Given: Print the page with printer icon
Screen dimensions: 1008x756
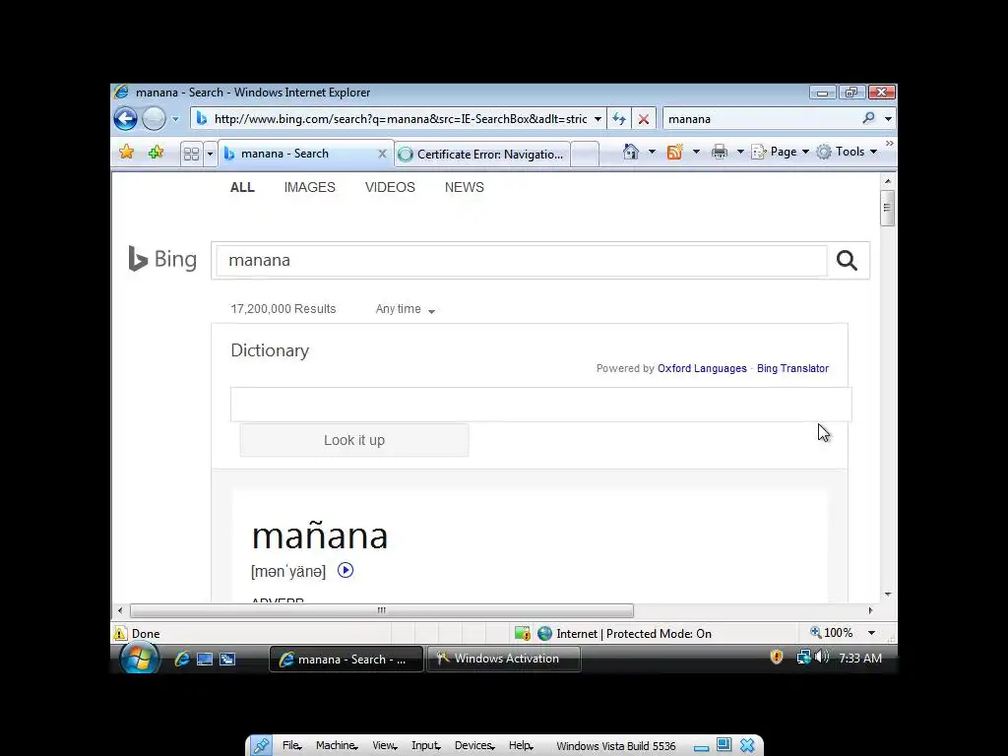Looking at the screenshot, I should tap(720, 152).
